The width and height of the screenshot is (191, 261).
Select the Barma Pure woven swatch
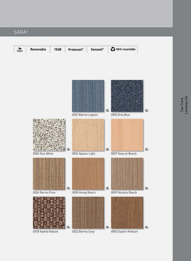point(49,174)
